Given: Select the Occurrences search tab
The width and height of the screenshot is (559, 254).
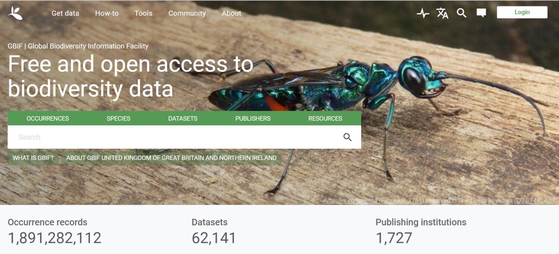Looking at the screenshot, I should (48, 119).
